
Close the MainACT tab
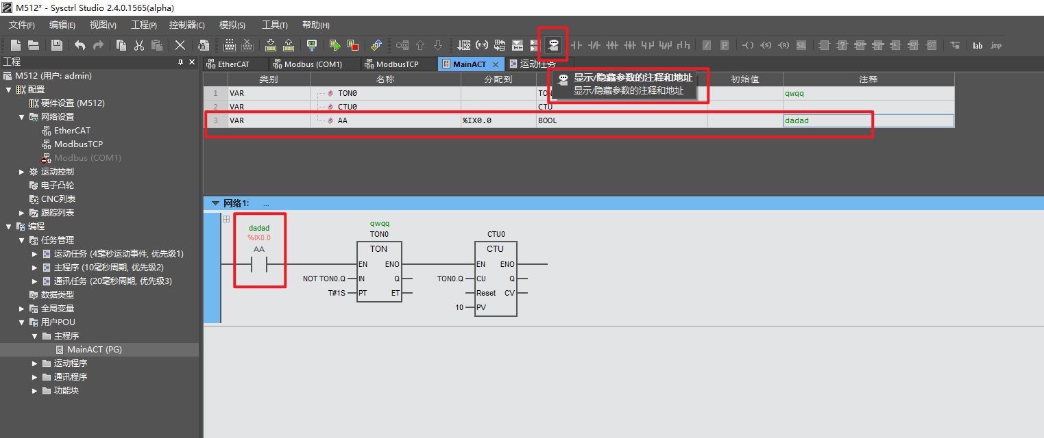pyautogui.click(x=496, y=64)
